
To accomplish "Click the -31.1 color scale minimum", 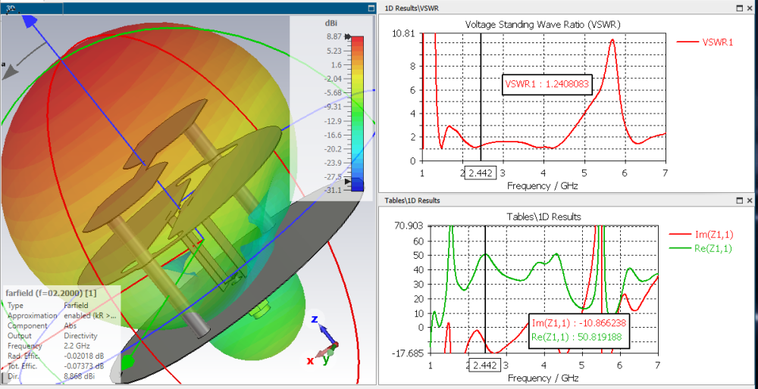I will (x=333, y=190).
